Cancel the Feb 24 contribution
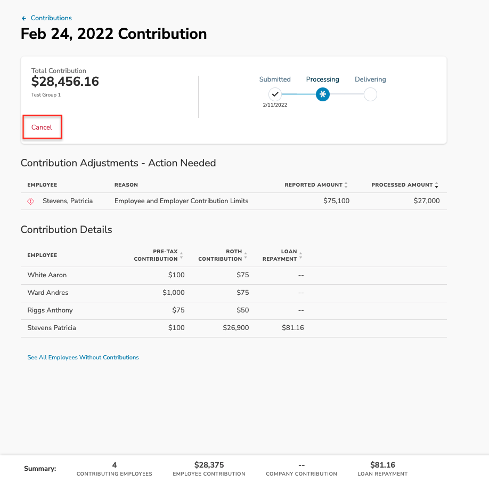This screenshot has height=482, width=489. click(42, 127)
